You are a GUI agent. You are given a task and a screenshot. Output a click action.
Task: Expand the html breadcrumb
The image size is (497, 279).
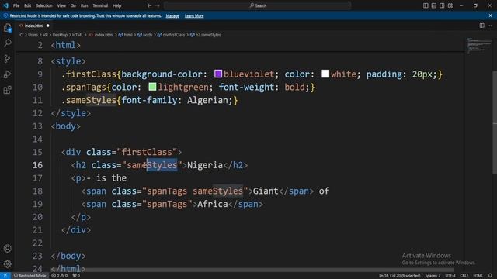(126, 35)
